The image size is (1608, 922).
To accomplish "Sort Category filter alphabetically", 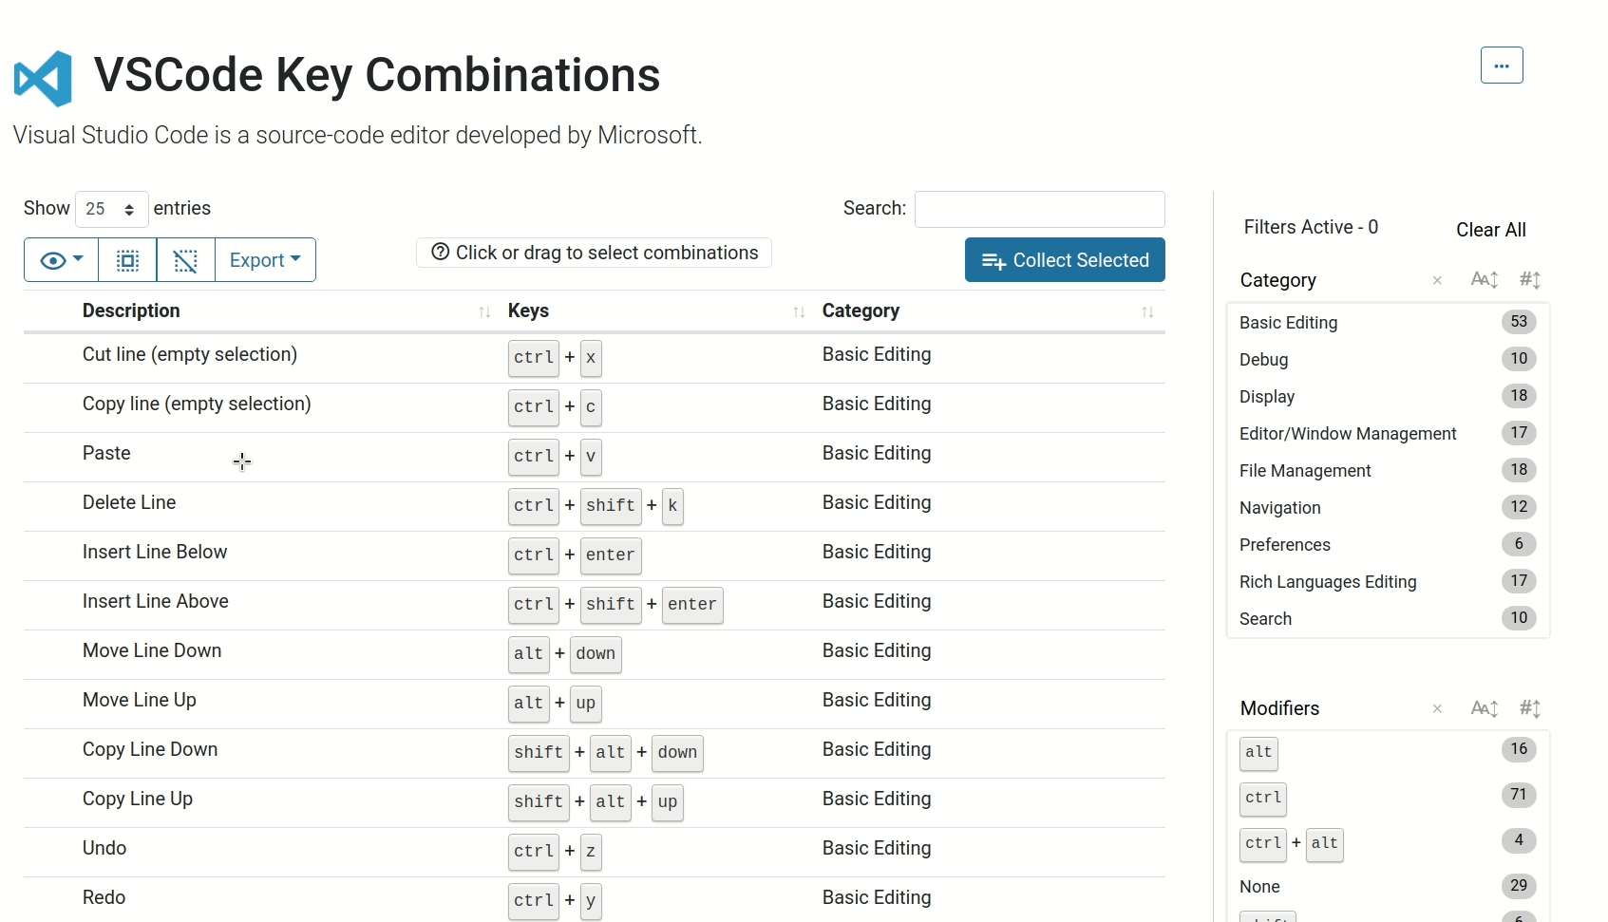I will click(1485, 279).
